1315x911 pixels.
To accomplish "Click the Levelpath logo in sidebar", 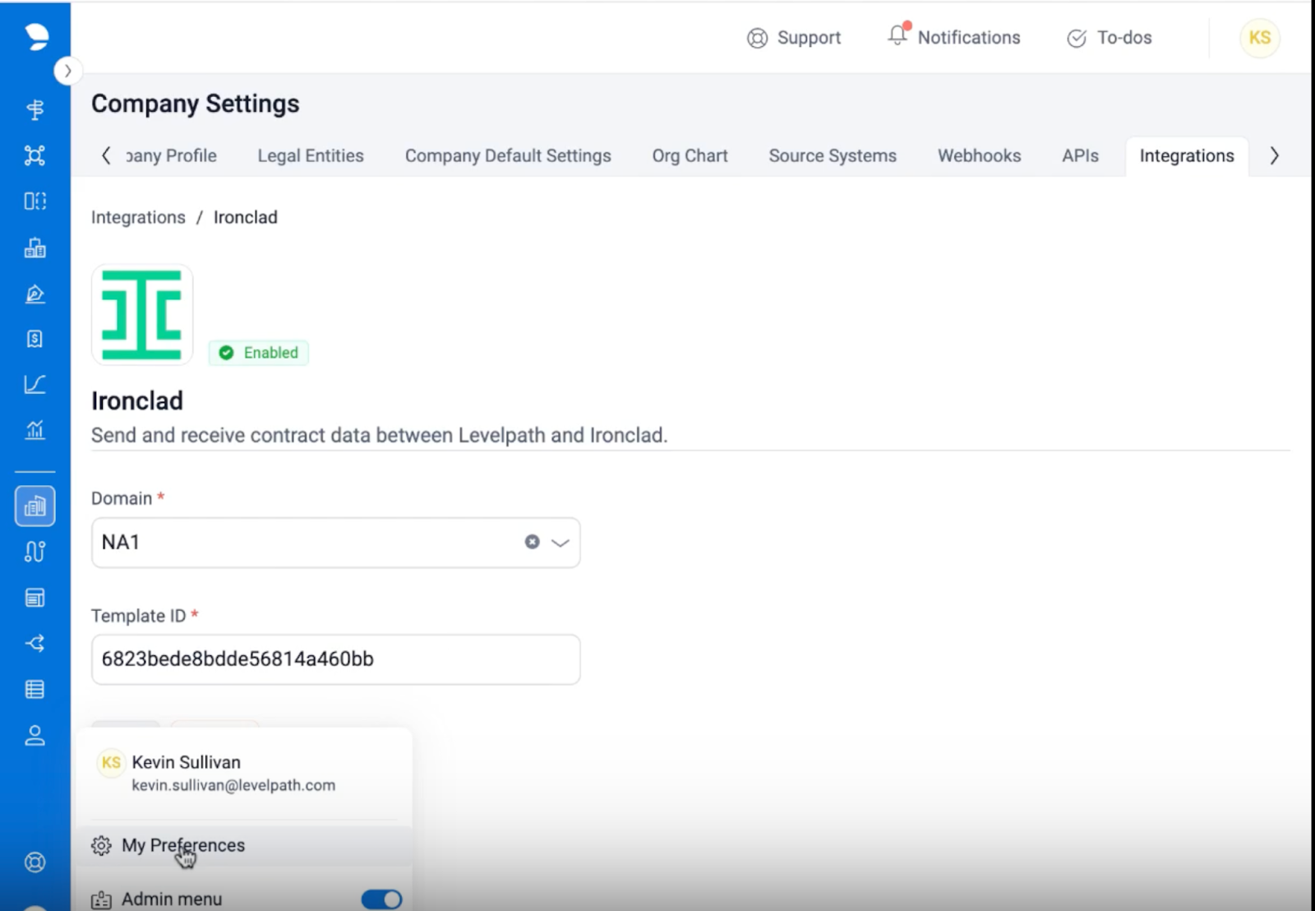I will 35,36.
